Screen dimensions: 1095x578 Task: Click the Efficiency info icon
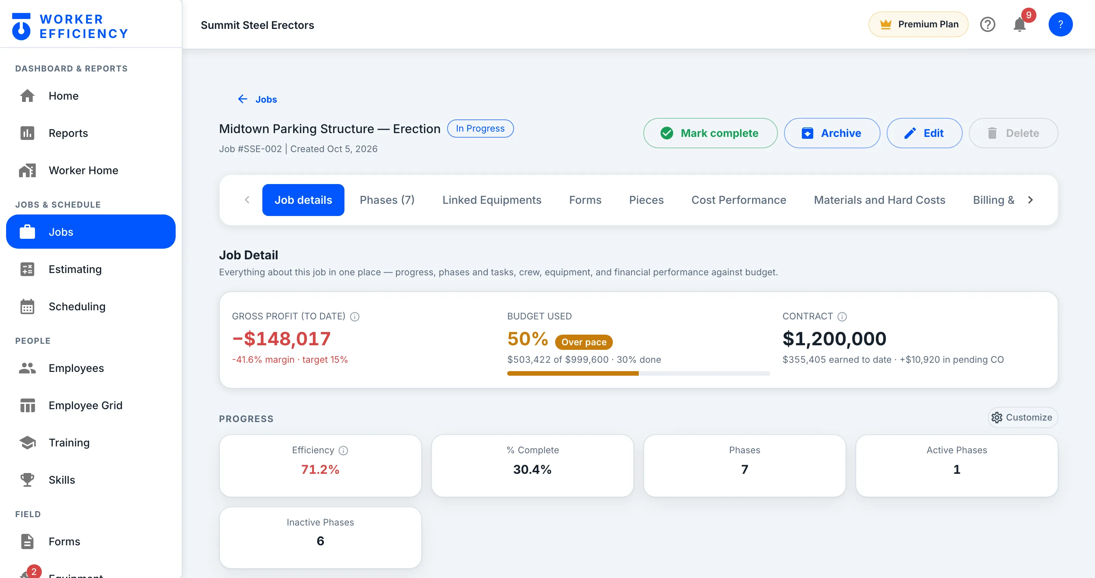click(343, 451)
